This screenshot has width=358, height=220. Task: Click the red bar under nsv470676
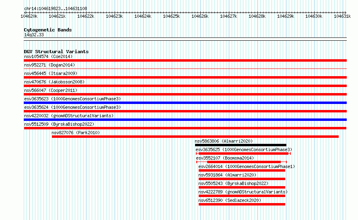click(185, 86)
